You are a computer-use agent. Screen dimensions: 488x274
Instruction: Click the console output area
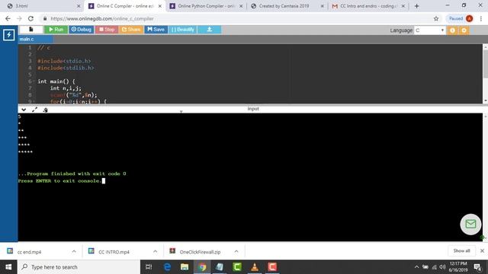click(x=250, y=177)
